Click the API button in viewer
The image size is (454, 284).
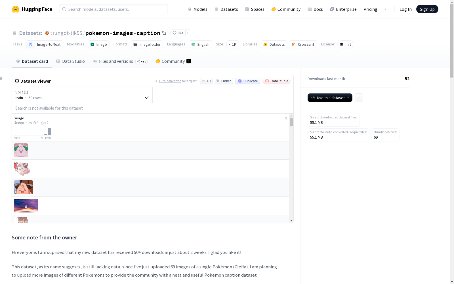point(206,81)
